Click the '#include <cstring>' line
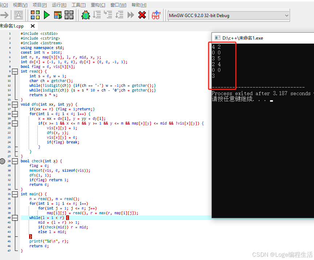Screen dimensions: 314x260 40,38
